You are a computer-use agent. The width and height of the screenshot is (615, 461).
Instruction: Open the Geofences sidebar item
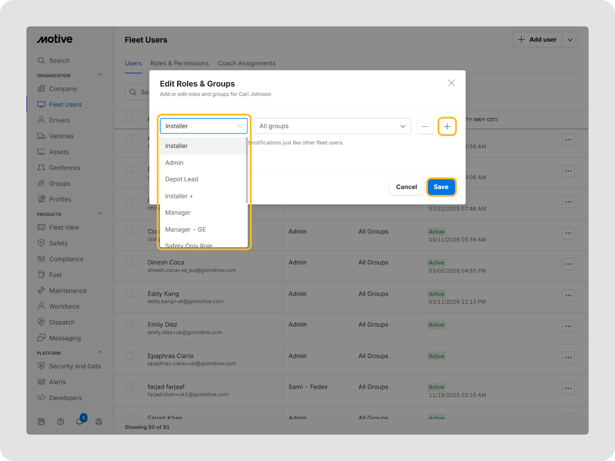(x=65, y=168)
